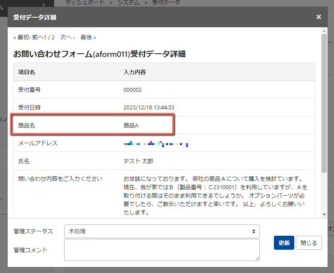This screenshot has width=334, height=273.
Task: Jump to the last record via 最後»
Action: click(87, 37)
